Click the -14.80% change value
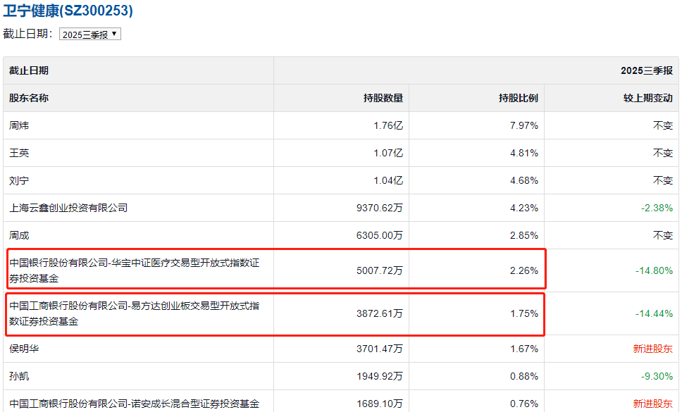The height and width of the screenshot is (412, 682). (654, 270)
